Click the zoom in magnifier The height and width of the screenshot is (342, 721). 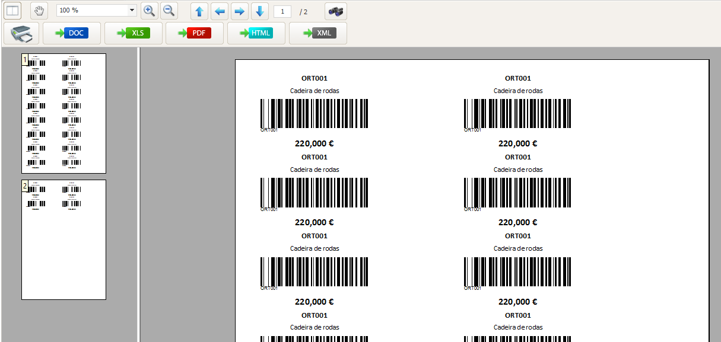pyautogui.click(x=150, y=11)
